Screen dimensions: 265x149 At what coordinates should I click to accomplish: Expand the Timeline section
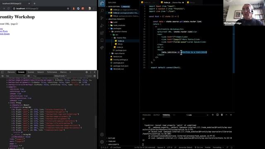coord(112,141)
